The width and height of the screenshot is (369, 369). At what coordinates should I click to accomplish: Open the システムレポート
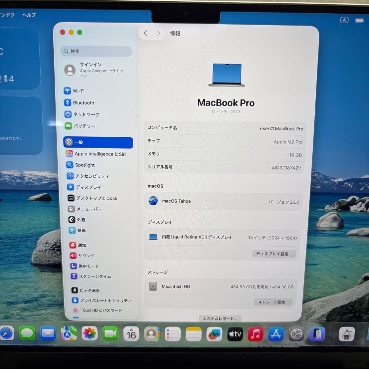pyautogui.click(x=219, y=318)
